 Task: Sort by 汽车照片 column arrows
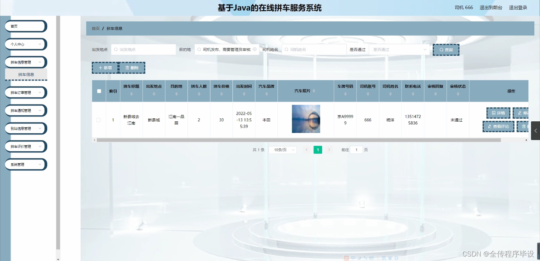coord(314,91)
